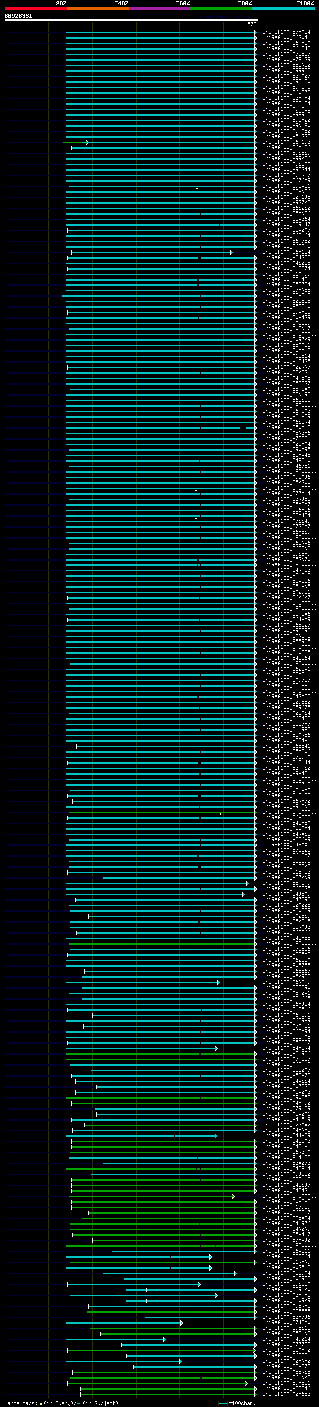Select last hit label UniRef100_A2F6E3
Image resolution: width=319 pixels, height=1407 pixels.
286,1395
